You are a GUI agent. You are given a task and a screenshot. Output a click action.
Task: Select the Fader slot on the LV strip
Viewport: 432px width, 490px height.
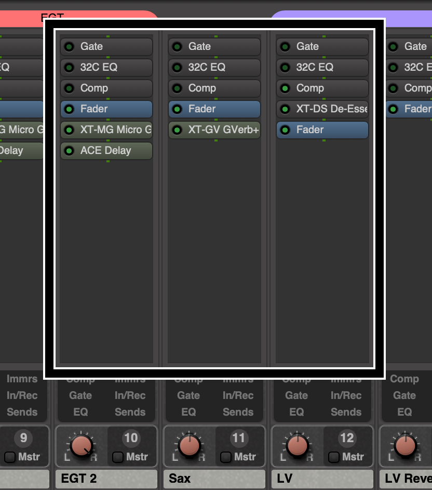(x=322, y=130)
